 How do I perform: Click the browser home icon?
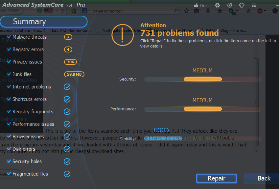point(220,11)
